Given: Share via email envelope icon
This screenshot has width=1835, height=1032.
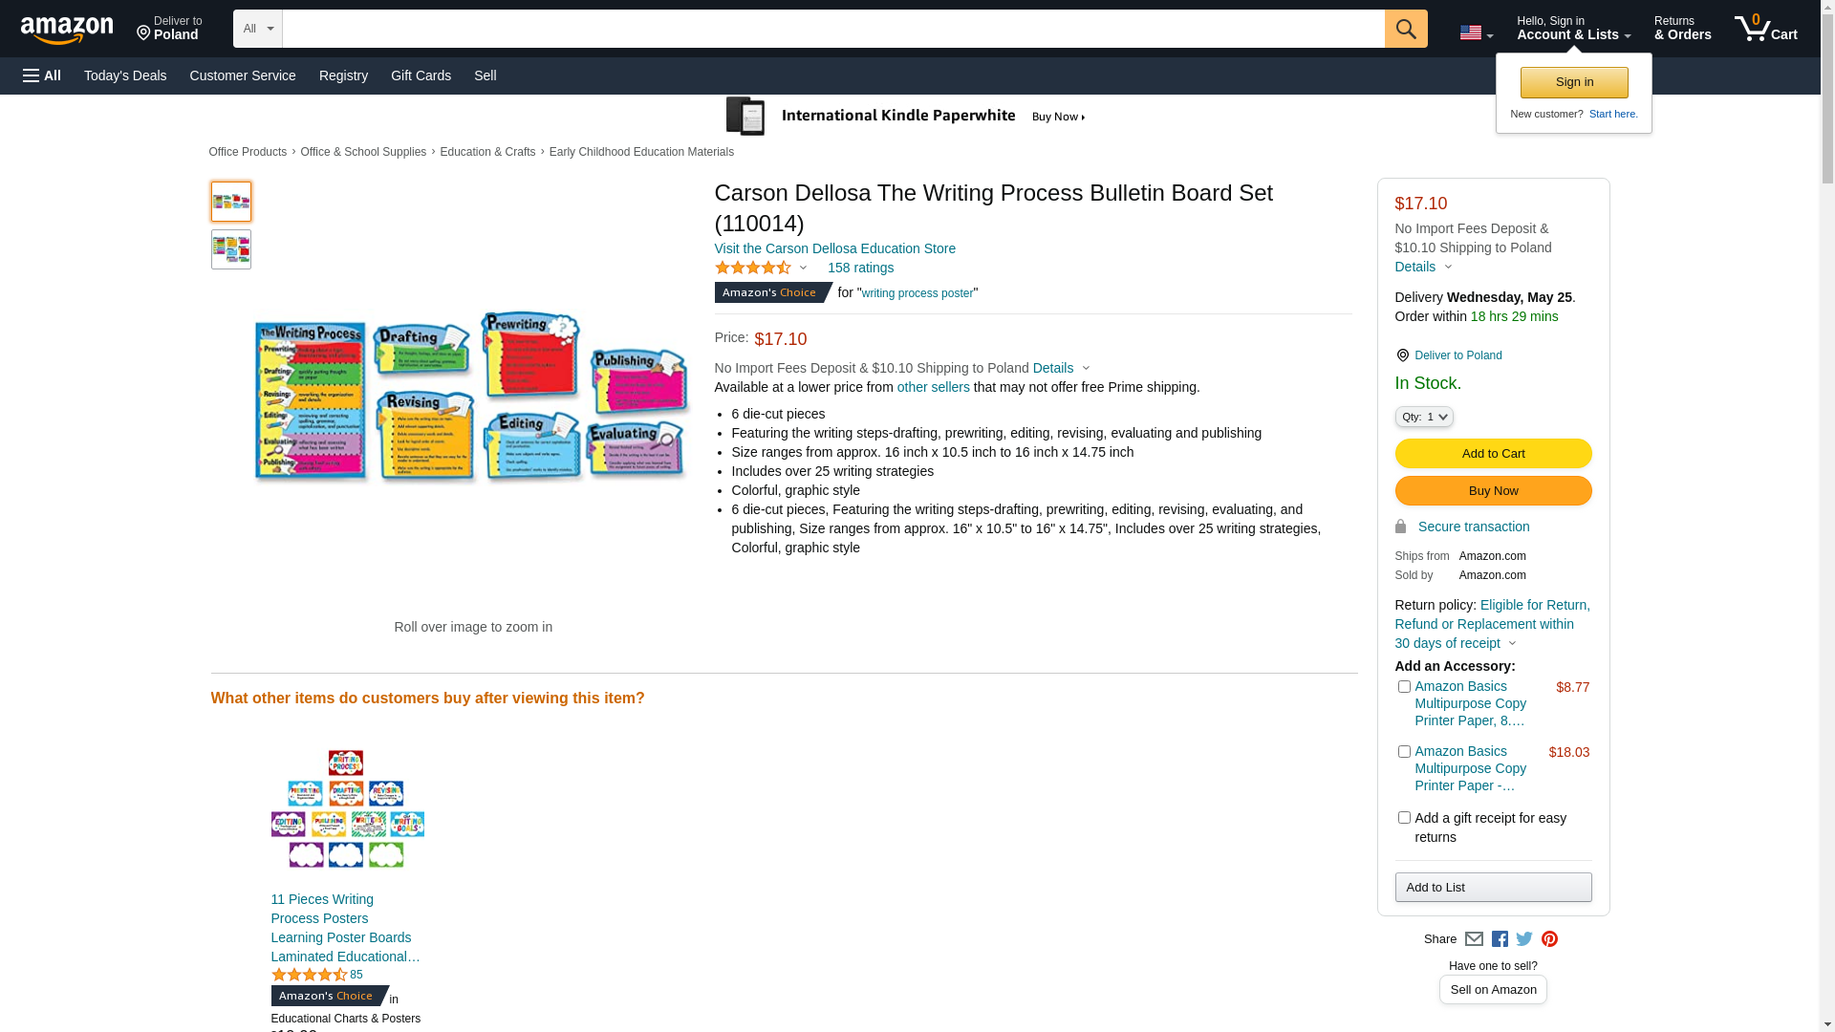Looking at the screenshot, I should (x=1474, y=939).
